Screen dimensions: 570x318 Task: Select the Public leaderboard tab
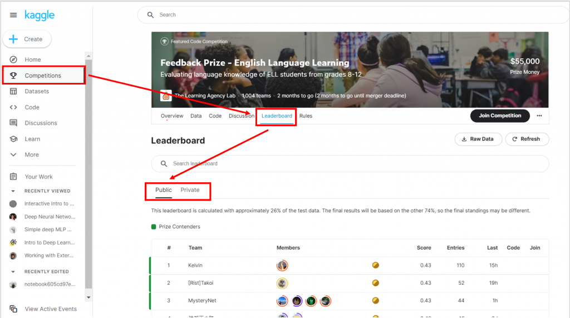click(164, 190)
